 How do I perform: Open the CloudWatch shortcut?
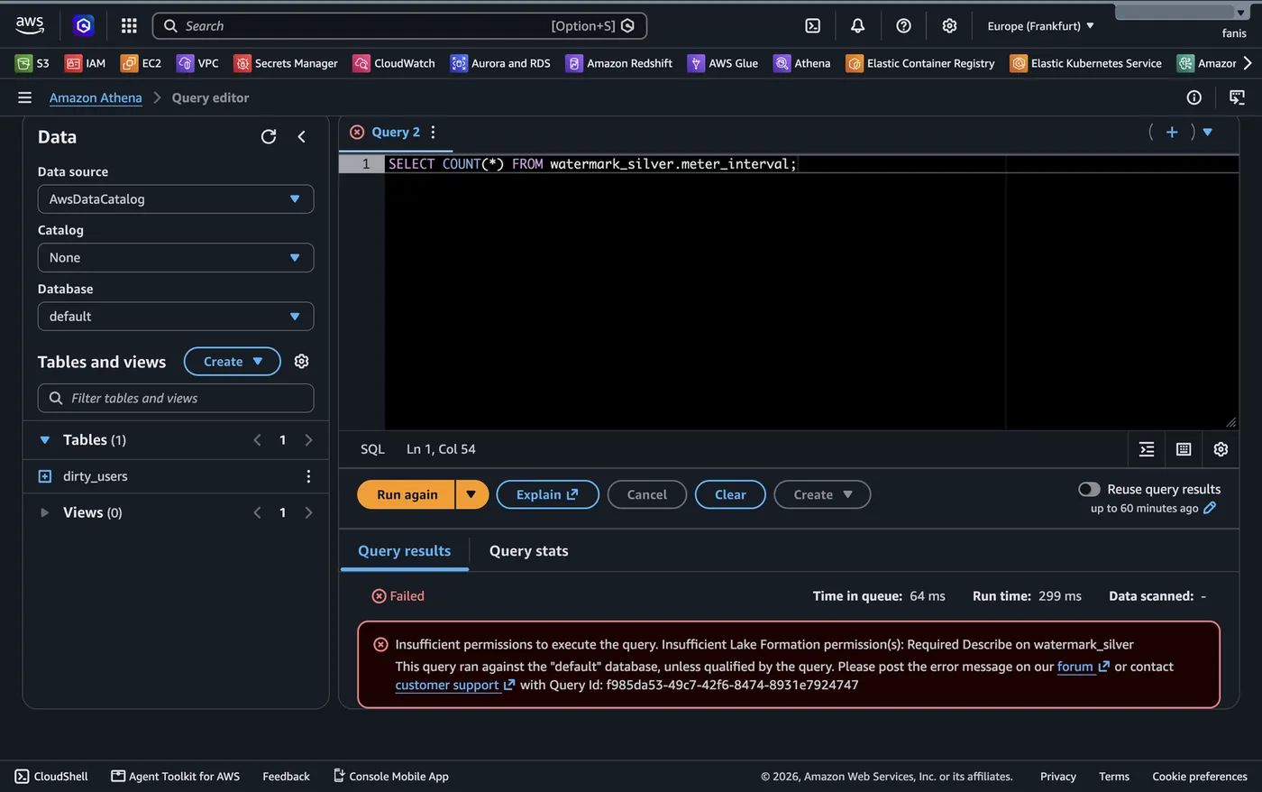pyautogui.click(x=394, y=63)
